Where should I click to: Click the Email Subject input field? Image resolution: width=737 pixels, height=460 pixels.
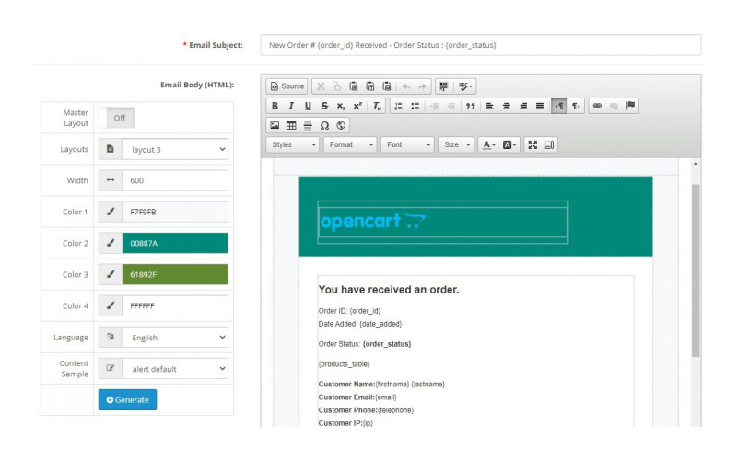(x=480, y=45)
